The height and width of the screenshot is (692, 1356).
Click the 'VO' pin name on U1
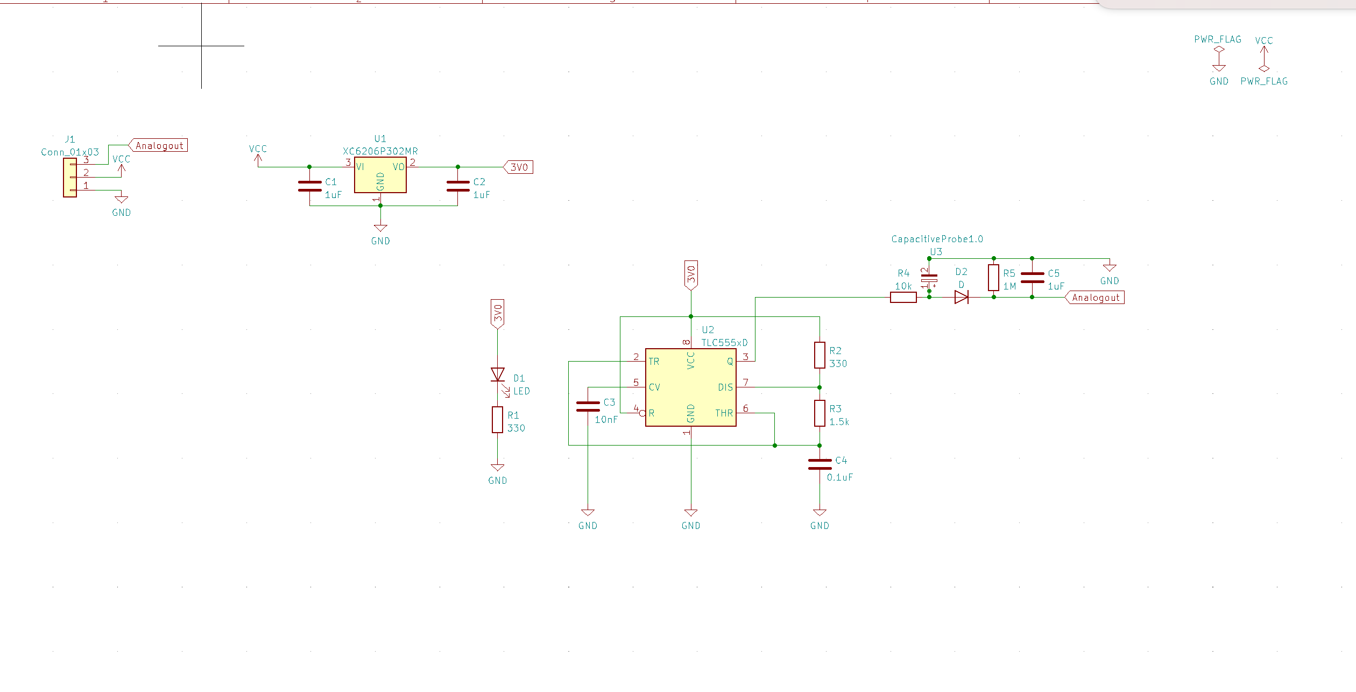398,167
